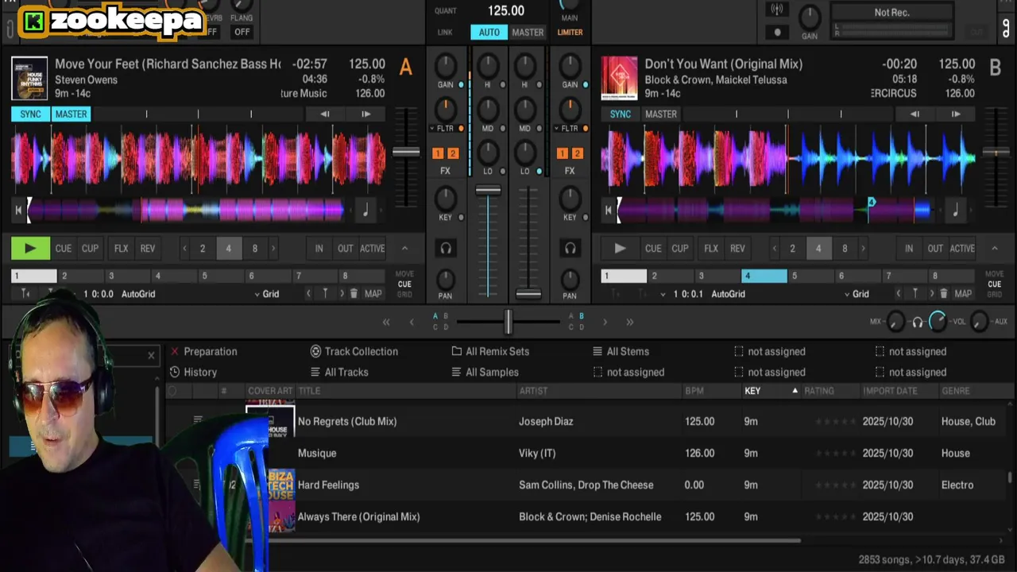Click Deck B tempo bend right arrow
This screenshot has width=1017, height=572.
(956, 114)
